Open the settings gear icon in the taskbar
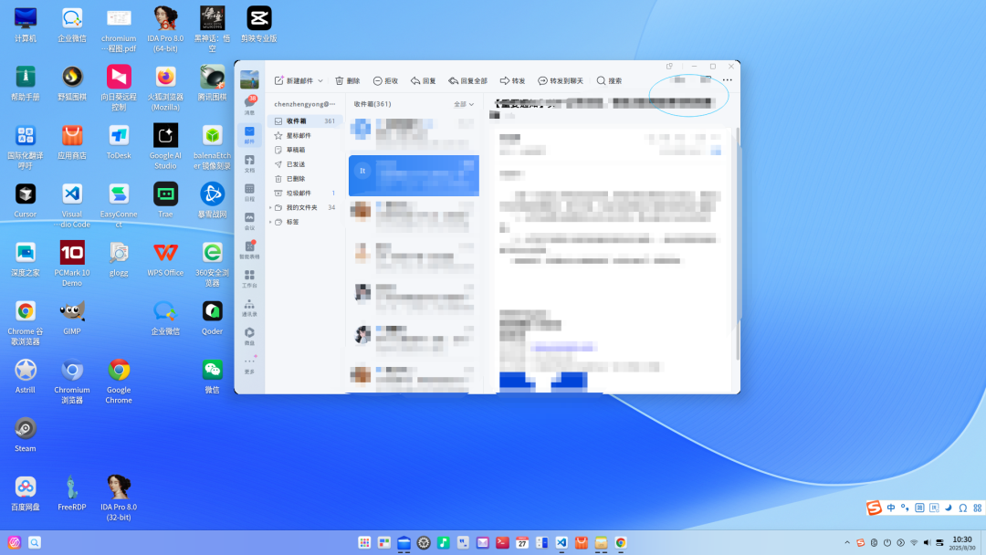986x555 pixels. (424, 542)
